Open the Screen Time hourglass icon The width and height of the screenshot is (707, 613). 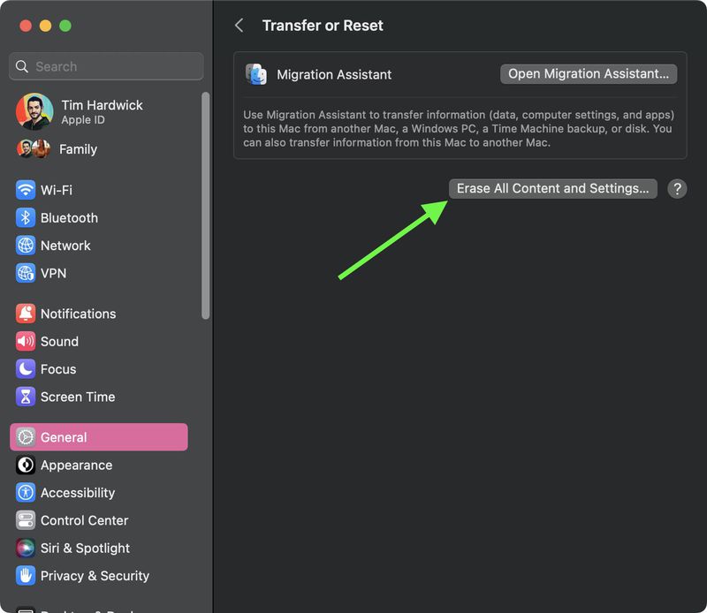pyautogui.click(x=24, y=397)
